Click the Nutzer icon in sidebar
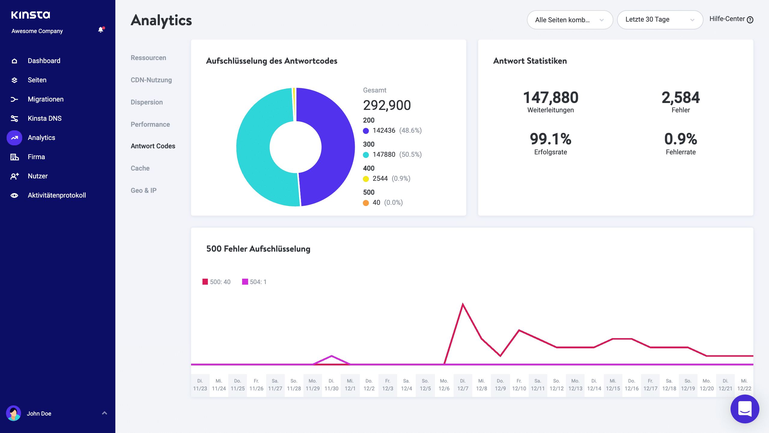Image resolution: width=769 pixels, height=433 pixels. coord(14,176)
